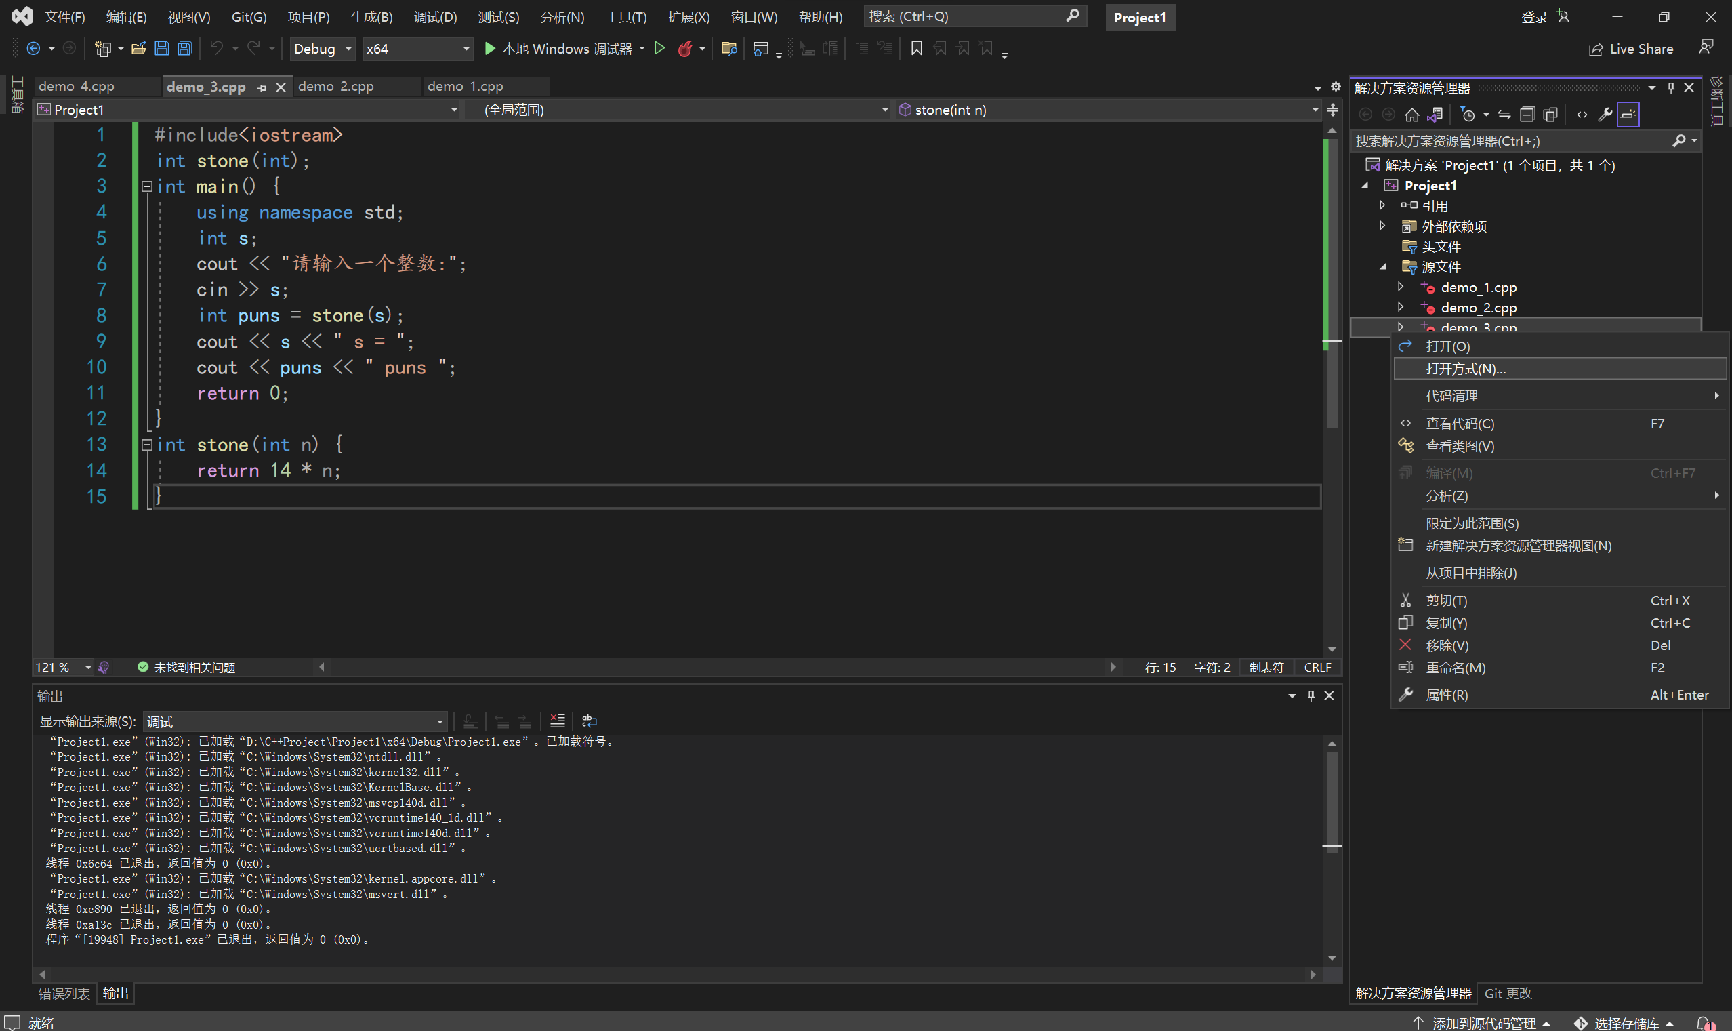1732x1031 pixels.
Task: Expand the 引用 node in the project tree
Action: click(1382, 205)
